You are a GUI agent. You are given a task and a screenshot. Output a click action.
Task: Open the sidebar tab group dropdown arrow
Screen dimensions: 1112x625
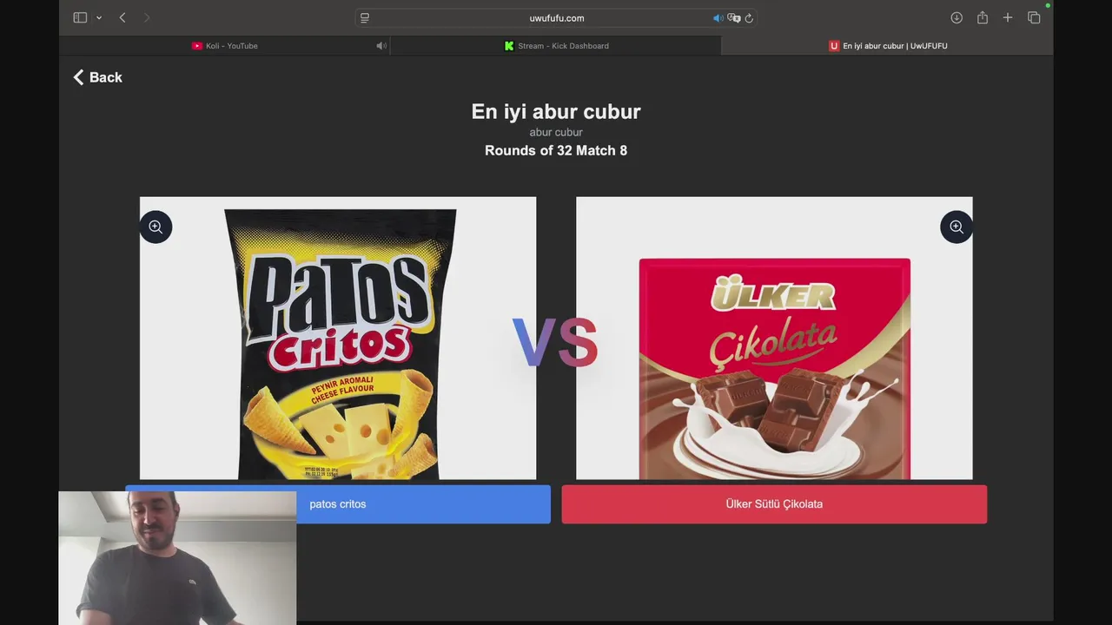99,17
